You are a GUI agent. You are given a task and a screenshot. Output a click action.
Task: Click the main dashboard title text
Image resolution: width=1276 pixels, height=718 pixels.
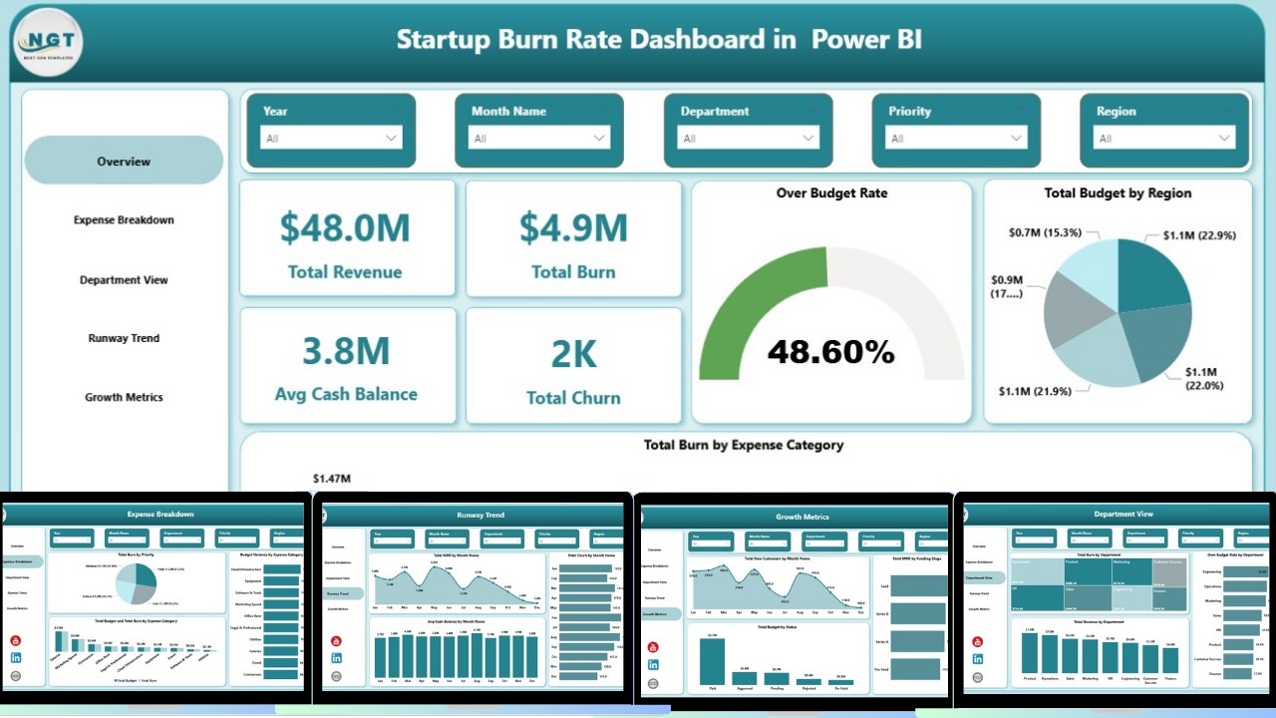[659, 39]
